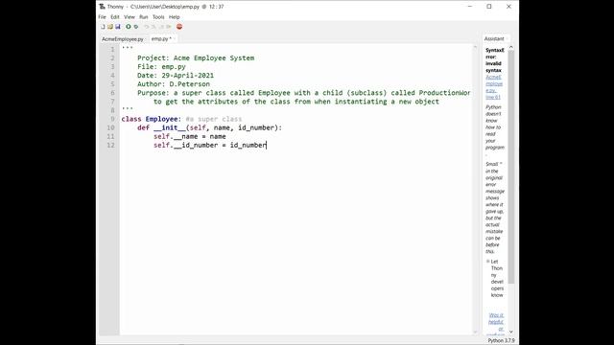Open the Run menu
This screenshot has width=614, height=345.
[144, 17]
